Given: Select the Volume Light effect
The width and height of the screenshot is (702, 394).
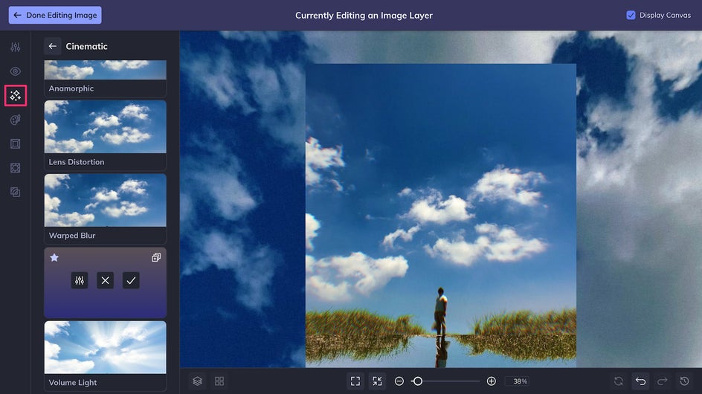Looking at the screenshot, I should [x=105, y=355].
